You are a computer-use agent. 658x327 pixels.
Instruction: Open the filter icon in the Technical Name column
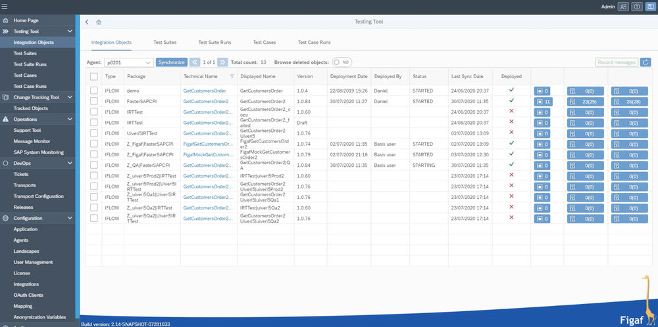click(232, 77)
